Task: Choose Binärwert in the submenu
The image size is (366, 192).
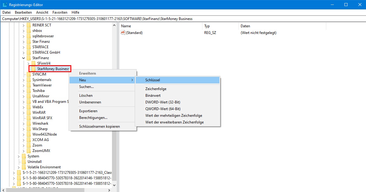Action: [177, 96]
